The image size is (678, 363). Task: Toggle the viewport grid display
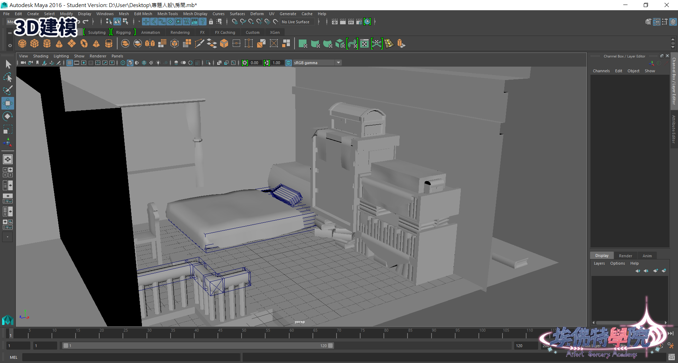click(70, 63)
